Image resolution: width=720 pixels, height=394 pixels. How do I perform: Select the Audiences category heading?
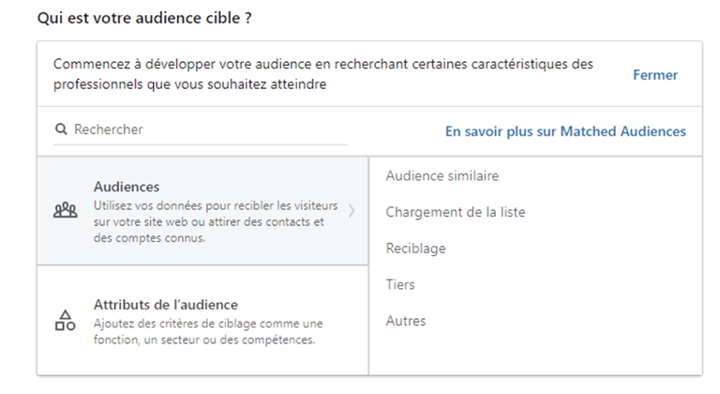[127, 187]
